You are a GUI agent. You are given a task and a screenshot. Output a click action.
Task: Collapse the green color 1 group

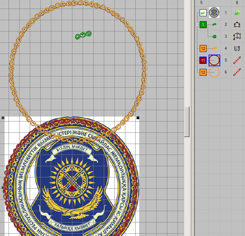coord(197,25)
